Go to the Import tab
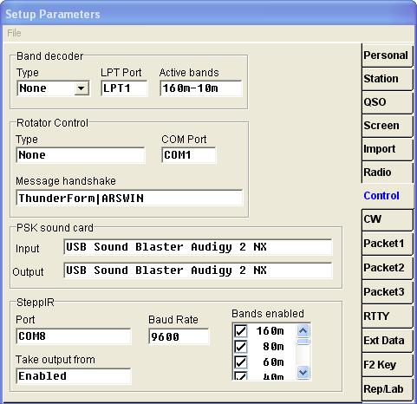 click(387, 149)
